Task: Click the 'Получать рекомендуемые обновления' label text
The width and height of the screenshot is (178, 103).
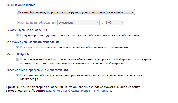Action: (x=79, y=35)
